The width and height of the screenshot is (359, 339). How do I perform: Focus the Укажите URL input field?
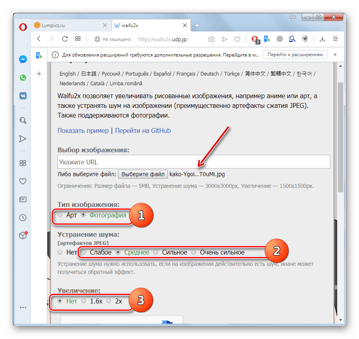[194, 162]
